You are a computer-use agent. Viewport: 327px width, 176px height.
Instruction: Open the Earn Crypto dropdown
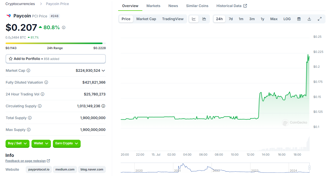click(67, 144)
